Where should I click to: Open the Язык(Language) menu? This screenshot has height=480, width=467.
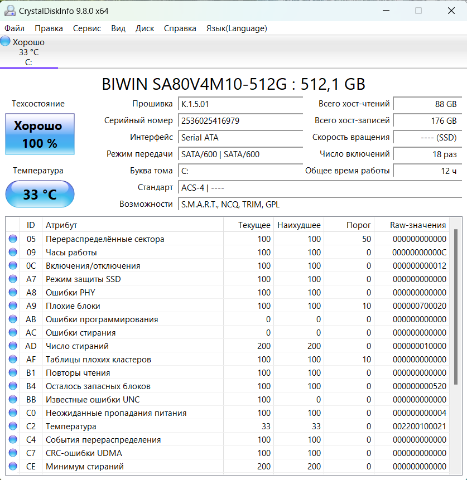[x=237, y=28]
